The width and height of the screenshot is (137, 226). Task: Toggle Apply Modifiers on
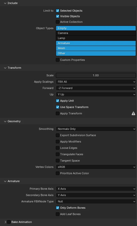58,142
